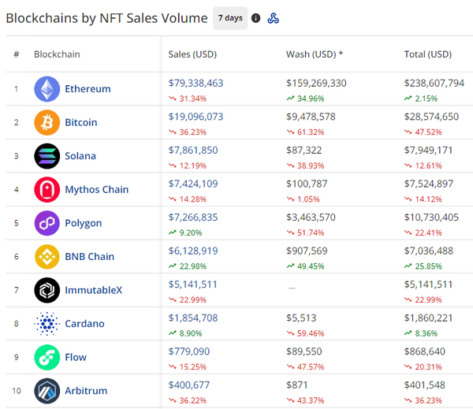Click the Solana logo icon
The width and height of the screenshot is (473, 409).
click(47, 156)
